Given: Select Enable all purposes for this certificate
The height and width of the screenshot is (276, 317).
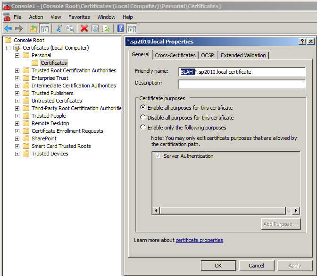Looking at the screenshot, I should pos(143,108).
